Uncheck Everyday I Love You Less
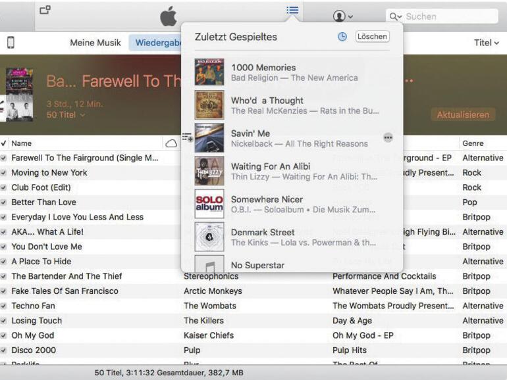 tap(3, 217)
